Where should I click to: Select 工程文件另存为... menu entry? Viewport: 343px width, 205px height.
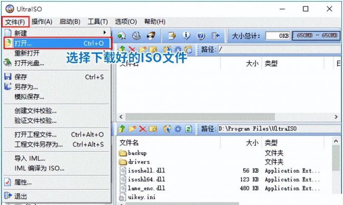56,144
